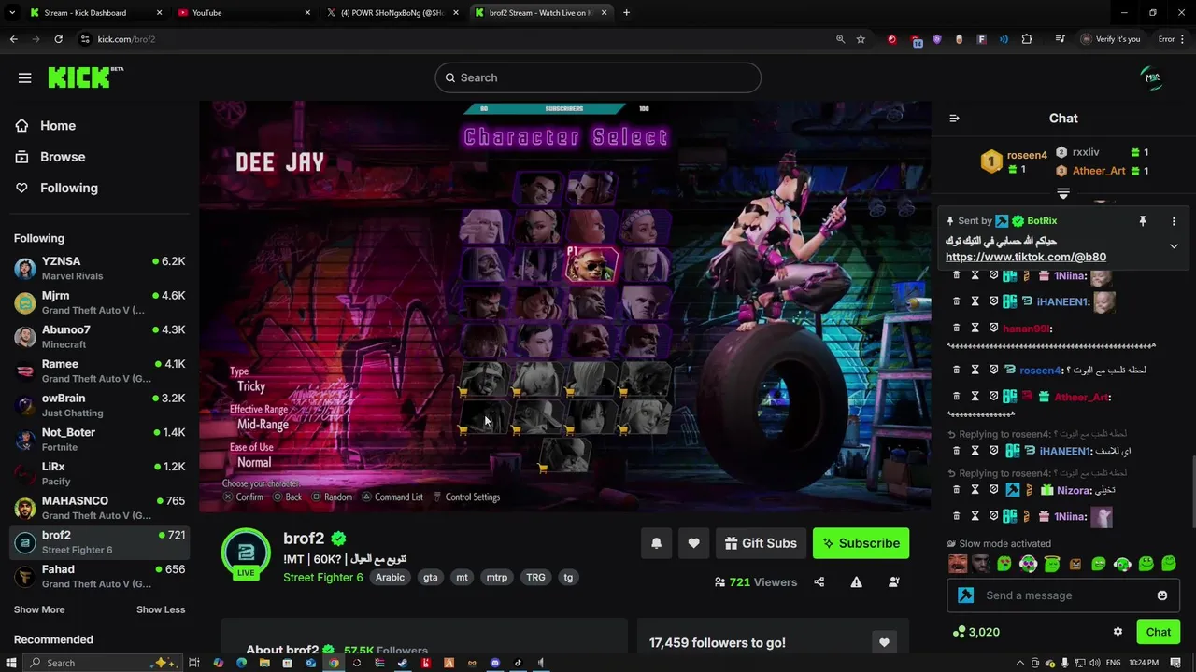Viewport: 1196px width, 672px height.
Task: Open the Street Fighter 6 category link
Action: coord(322,577)
